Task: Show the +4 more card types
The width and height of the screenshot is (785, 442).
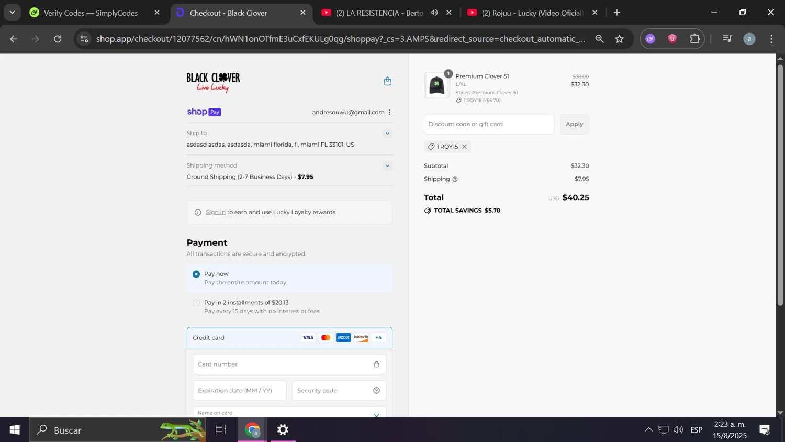Action: [378, 338]
